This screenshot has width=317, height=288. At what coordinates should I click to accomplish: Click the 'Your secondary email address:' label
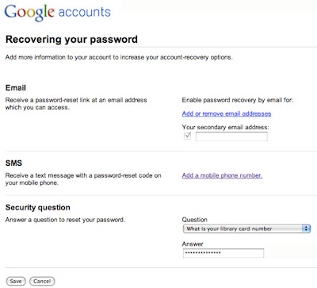coord(225,127)
